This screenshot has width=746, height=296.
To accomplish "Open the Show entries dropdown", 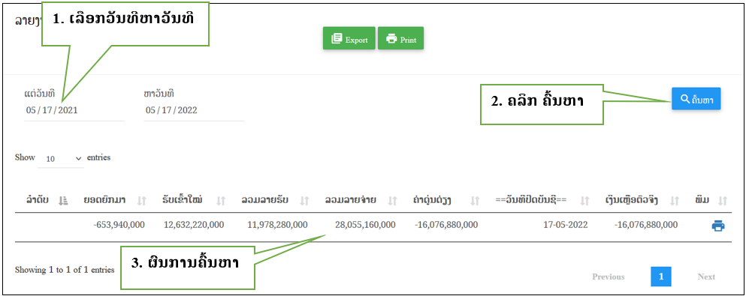I will [x=61, y=159].
